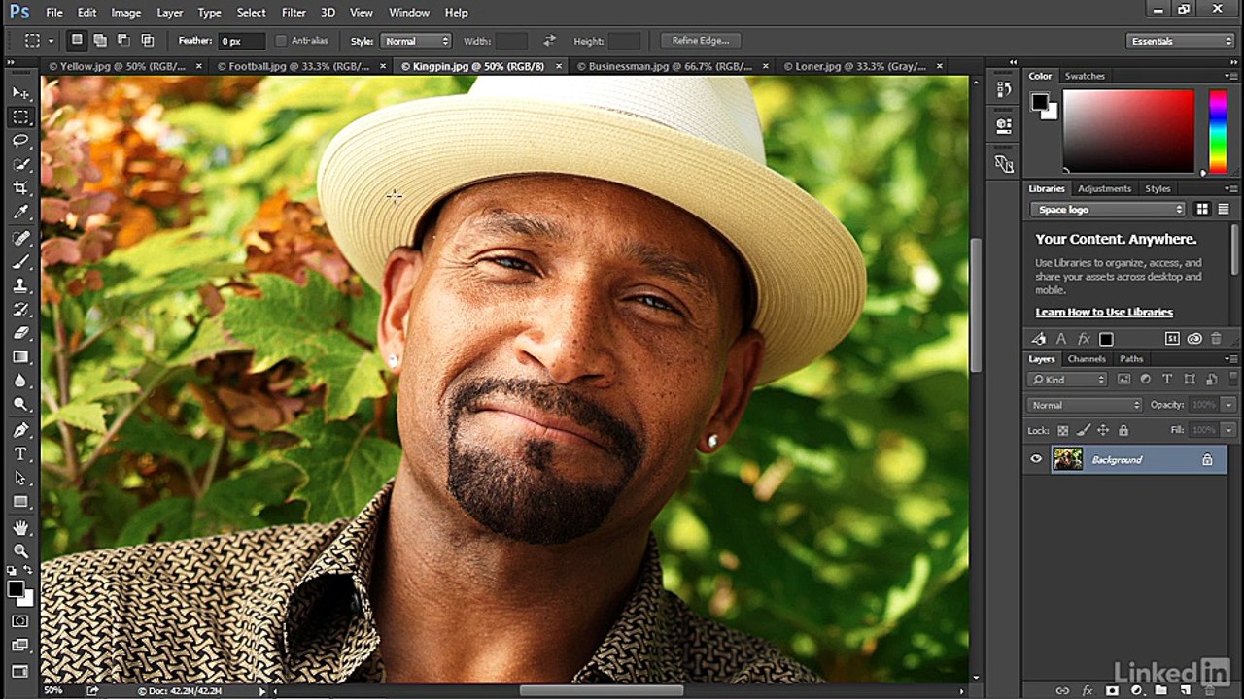Screen dimensions: 1244x699
Task: Switch to the Businessman.jpg document tab
Action: coord(664,66)
